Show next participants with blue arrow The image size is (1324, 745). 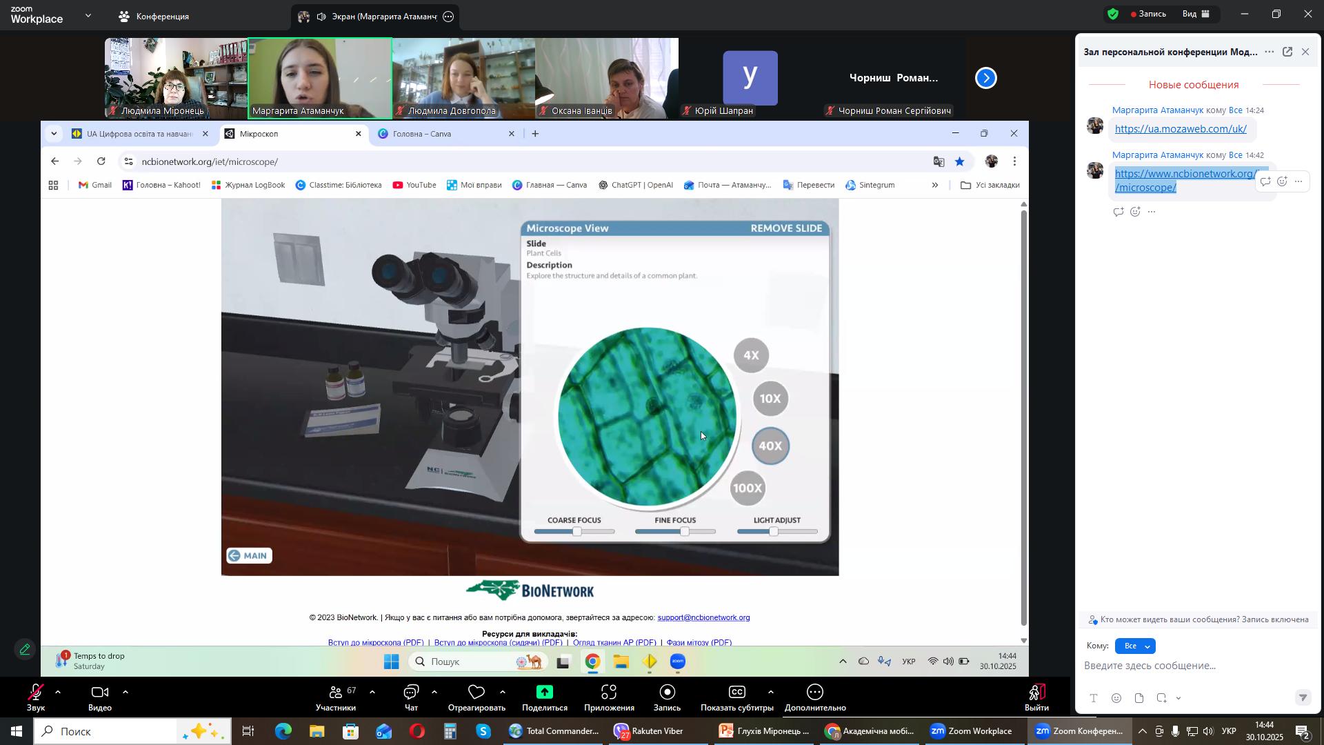pyautogui.click(x=986, y=78)
